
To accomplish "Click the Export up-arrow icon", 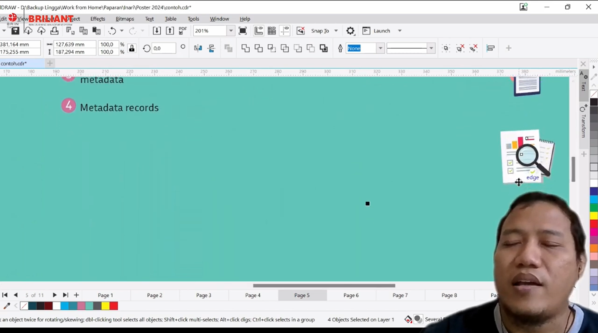I will click(x=170, y=31).
